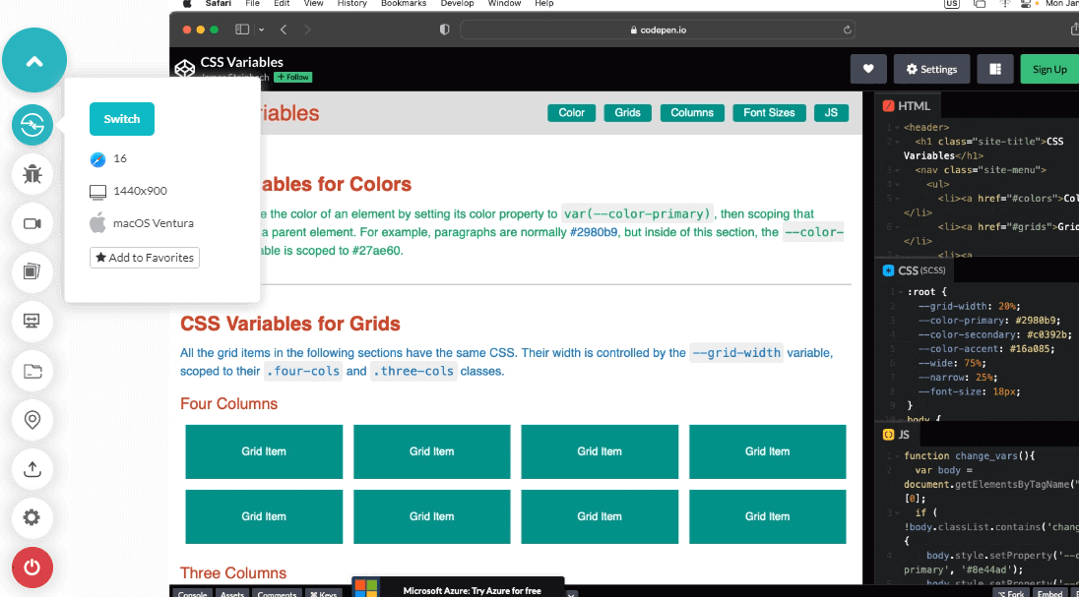Open the sidebar settings gear icon
Viewport: 1079px width, 597px height.
32,518
